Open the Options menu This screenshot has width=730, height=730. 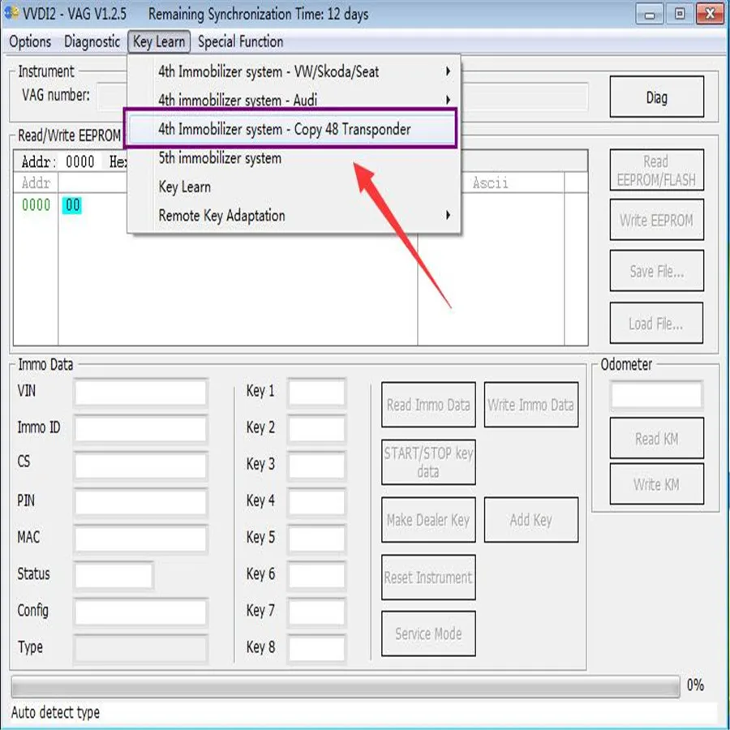30,42
